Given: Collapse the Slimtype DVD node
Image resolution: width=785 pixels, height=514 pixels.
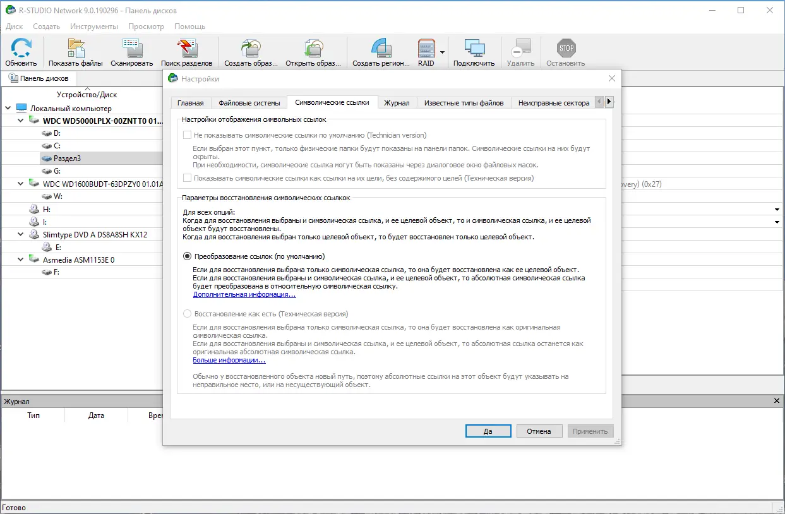Looking at the screenshot, I should [x=20, y=234].
